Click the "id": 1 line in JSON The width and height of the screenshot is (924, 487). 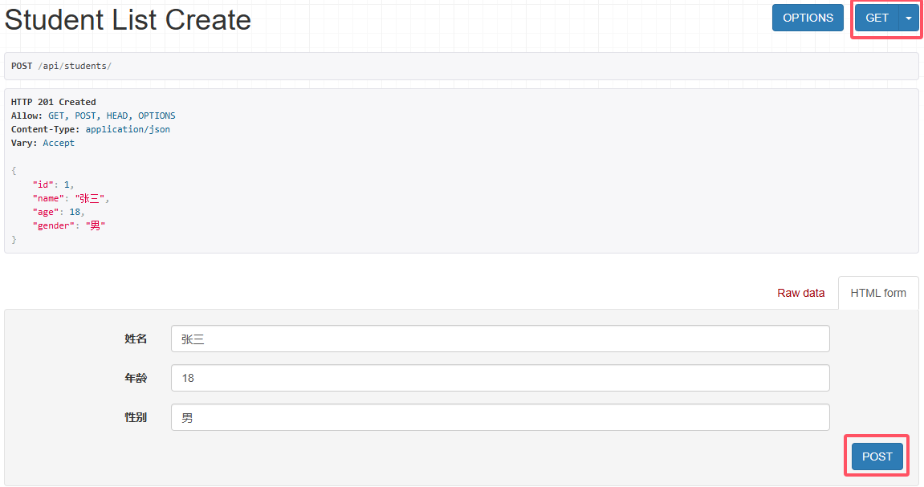53,185
